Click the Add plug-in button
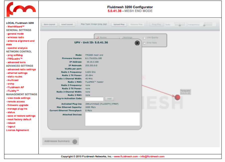Screen dimensions: 225x162 coord(109,99)
